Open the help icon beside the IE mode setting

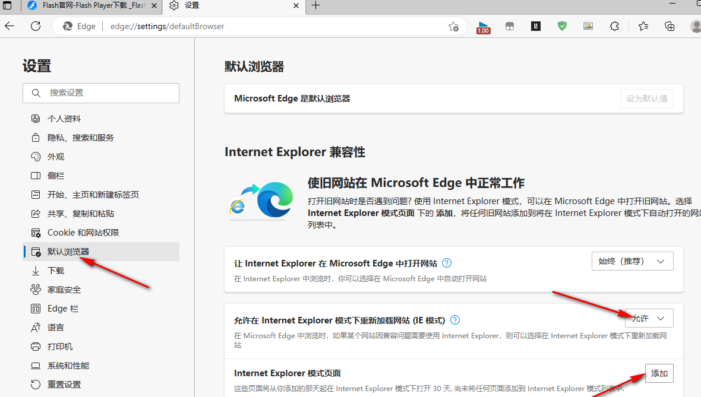[454, 320]
